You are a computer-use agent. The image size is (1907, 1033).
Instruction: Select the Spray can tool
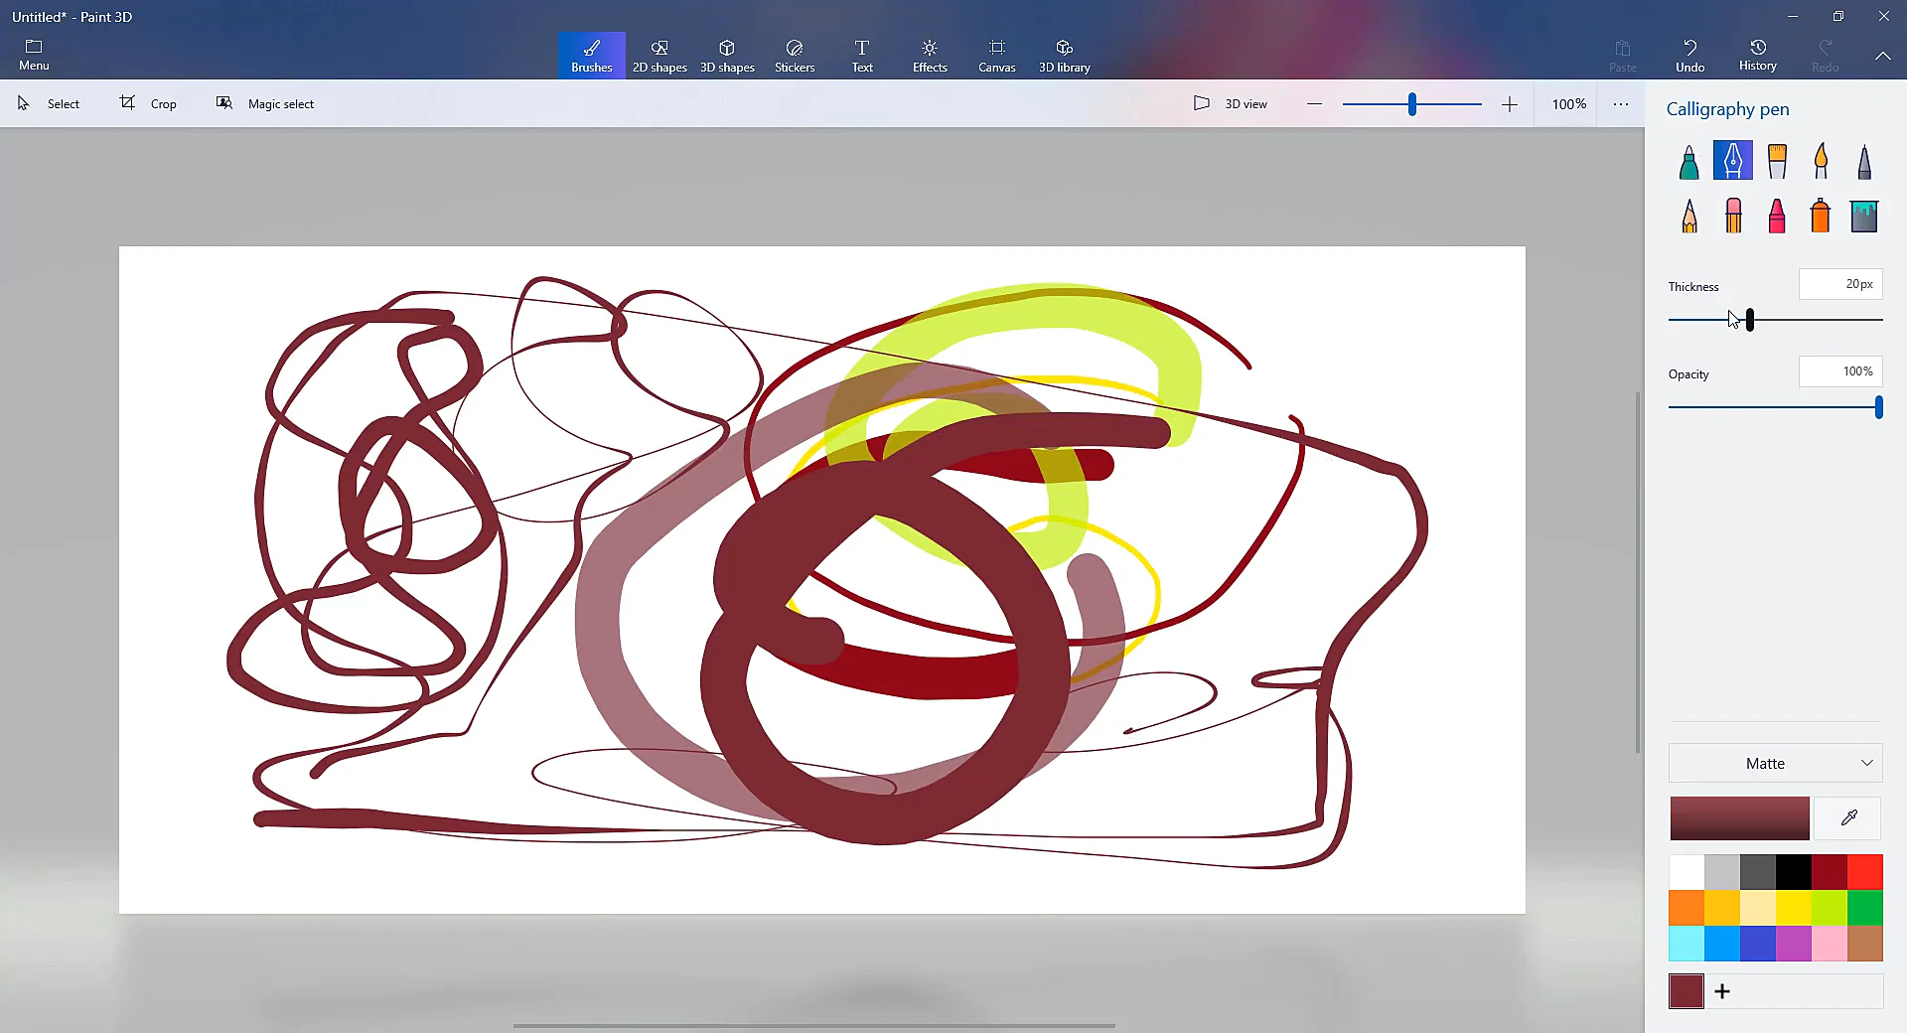pos(1821,216)
